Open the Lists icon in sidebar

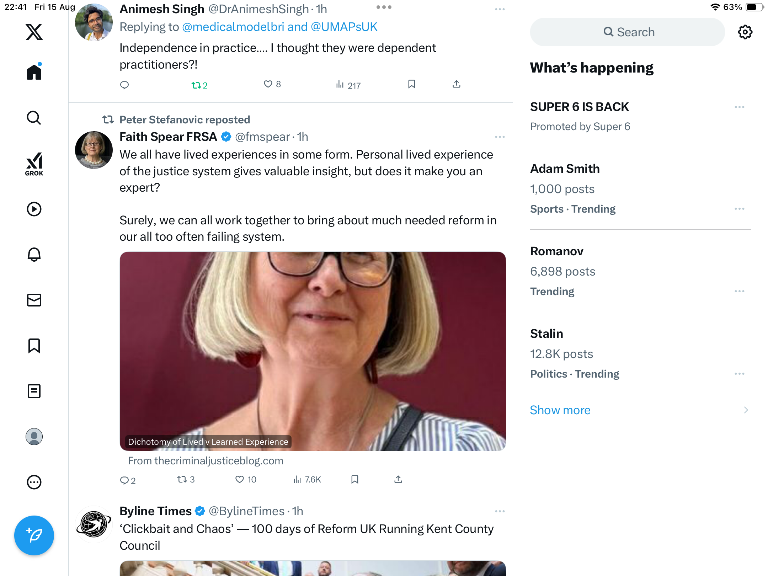34,391
